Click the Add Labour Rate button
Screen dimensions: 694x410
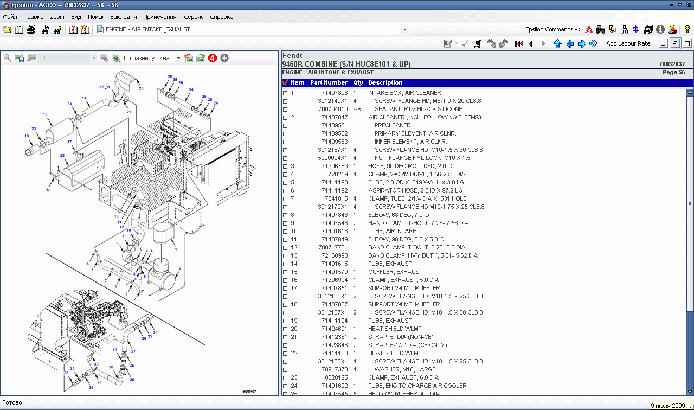[x=628, y=43]
